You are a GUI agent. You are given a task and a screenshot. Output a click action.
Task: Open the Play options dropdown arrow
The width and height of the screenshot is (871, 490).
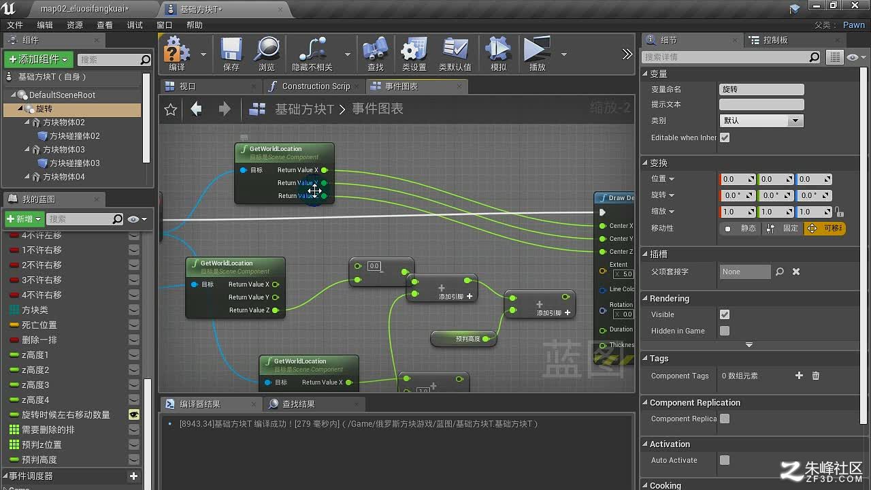click(x=563, y=54)
